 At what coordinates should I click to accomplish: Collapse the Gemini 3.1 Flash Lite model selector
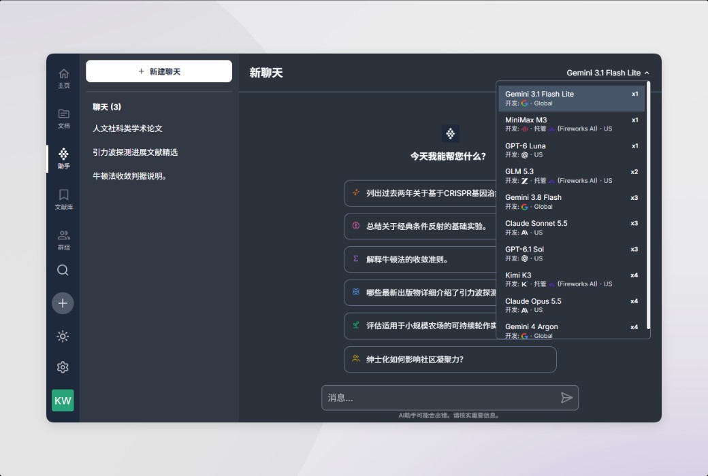[x=608, y=73]
